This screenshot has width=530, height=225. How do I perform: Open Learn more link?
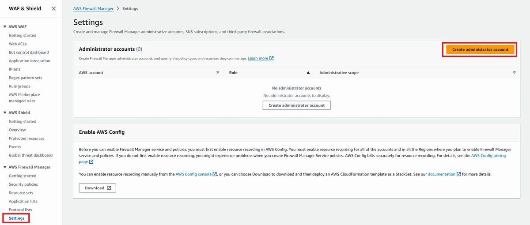click(258, 58)
